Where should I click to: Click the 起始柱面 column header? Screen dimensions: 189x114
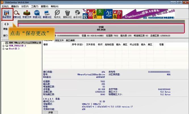tap(109, 44)
